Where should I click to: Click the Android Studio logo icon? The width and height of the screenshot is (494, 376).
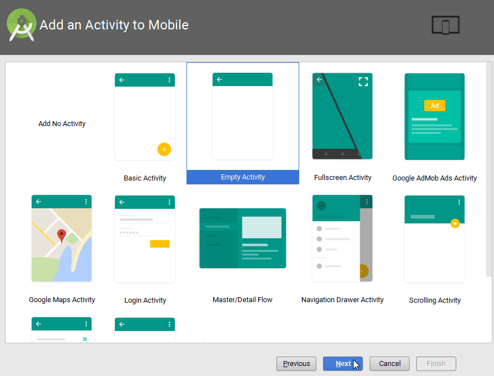[x=22, y=25]
